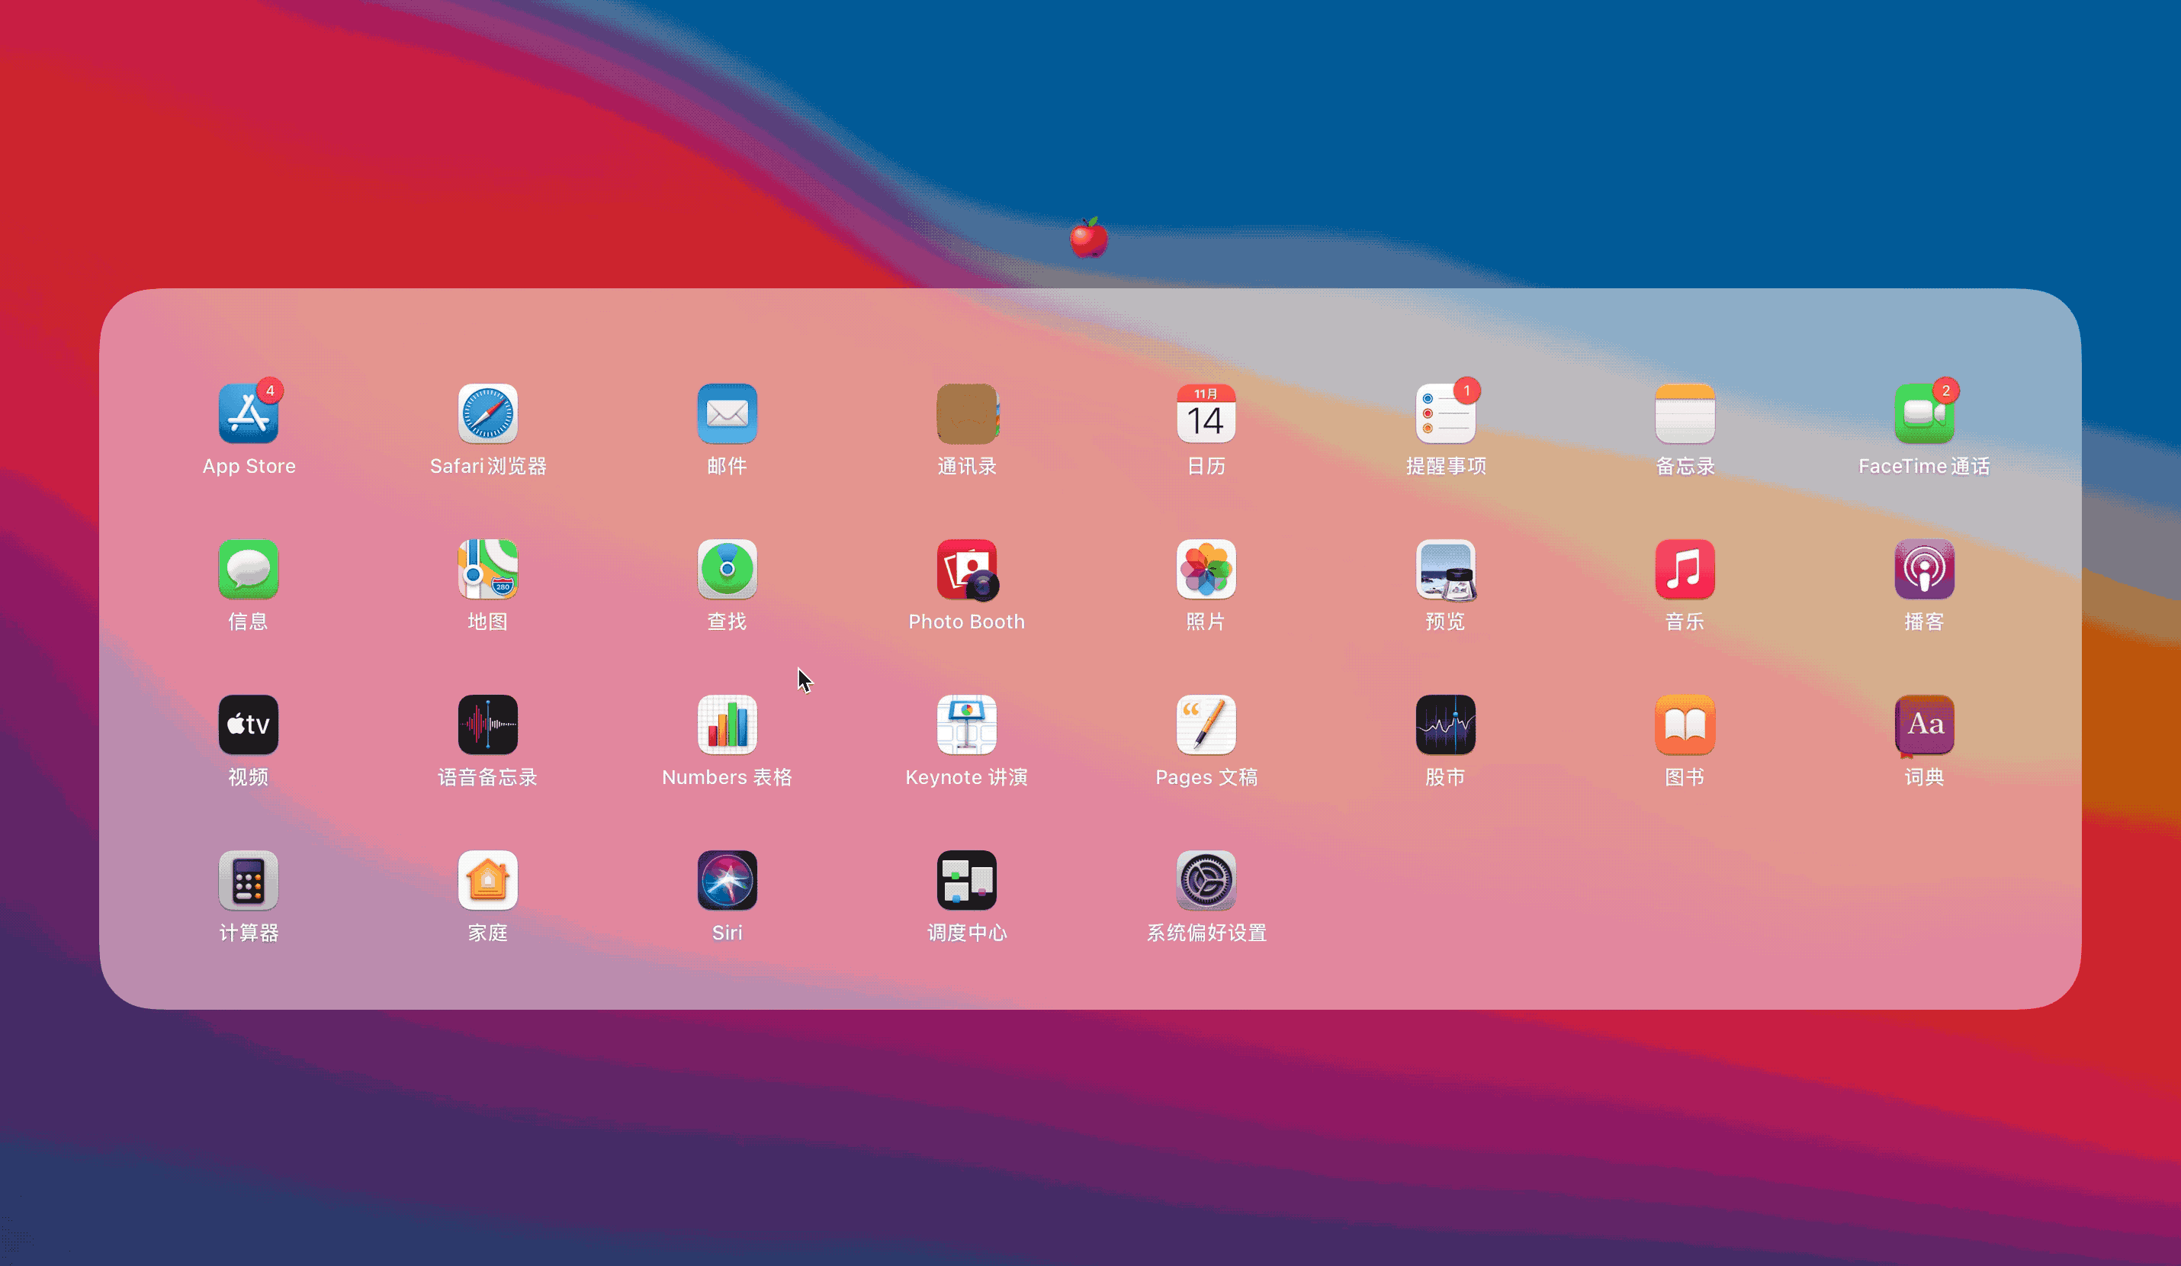Open 调度中心 (Mission Control)

pos(967,880)
